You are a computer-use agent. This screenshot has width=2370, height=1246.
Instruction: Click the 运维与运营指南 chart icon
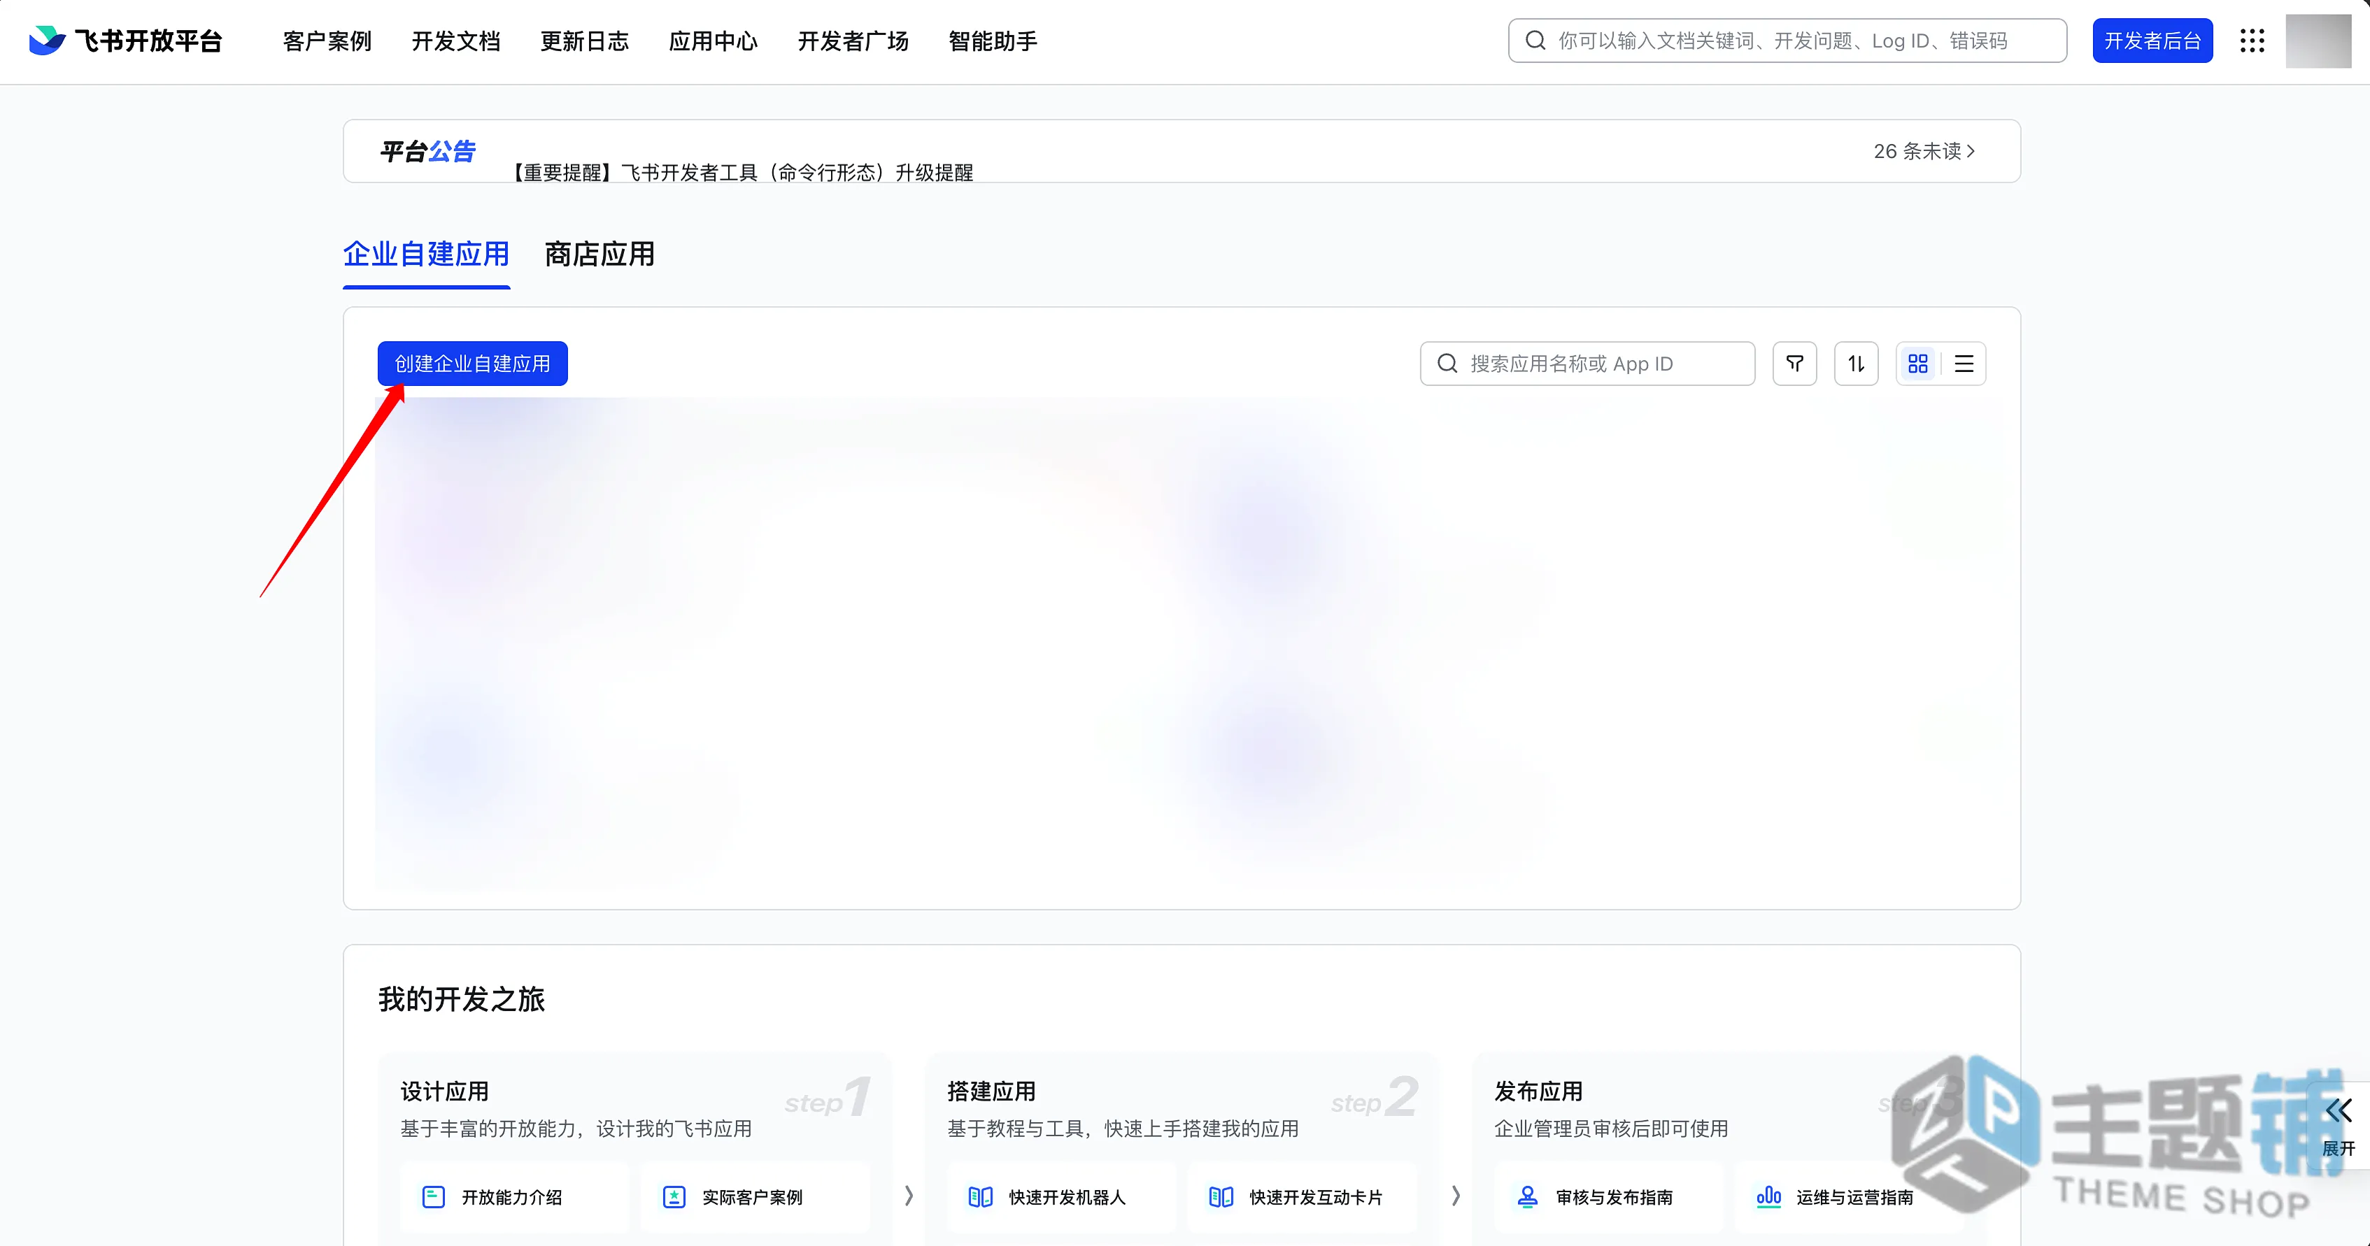tap(1768, 1196)
